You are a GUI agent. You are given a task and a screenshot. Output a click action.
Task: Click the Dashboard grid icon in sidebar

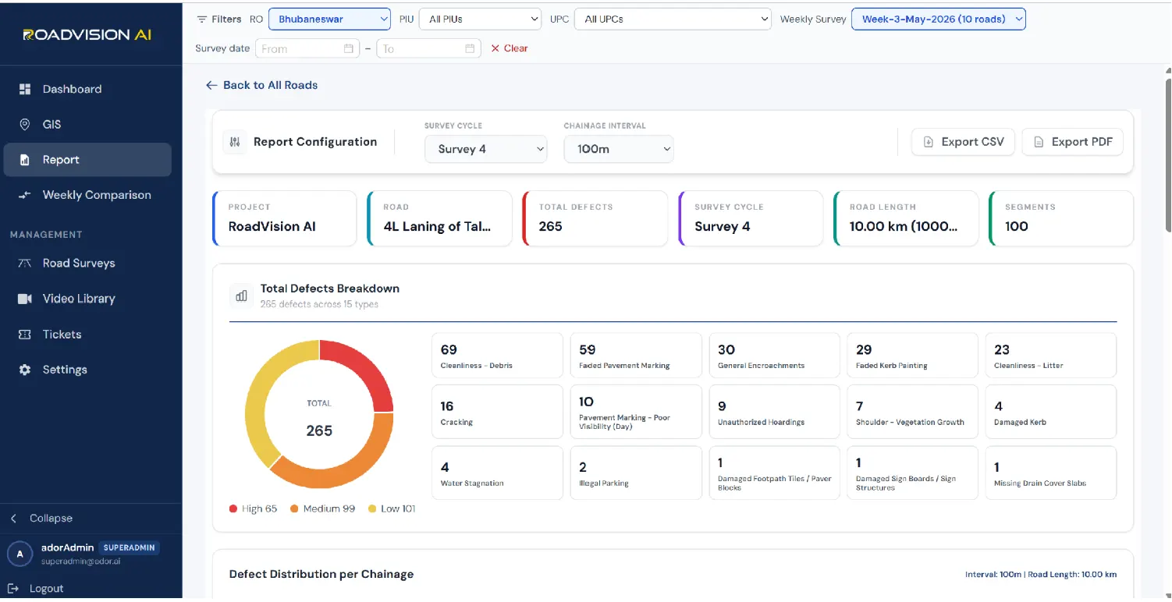click(25, 89)
